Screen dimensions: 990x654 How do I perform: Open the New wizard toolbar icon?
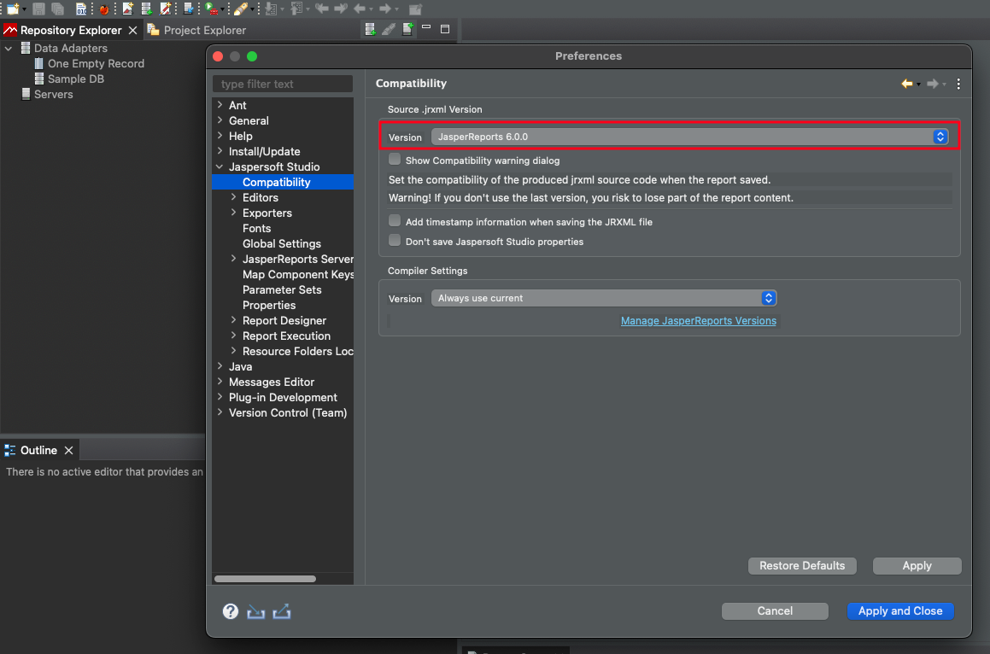[14, 9]
